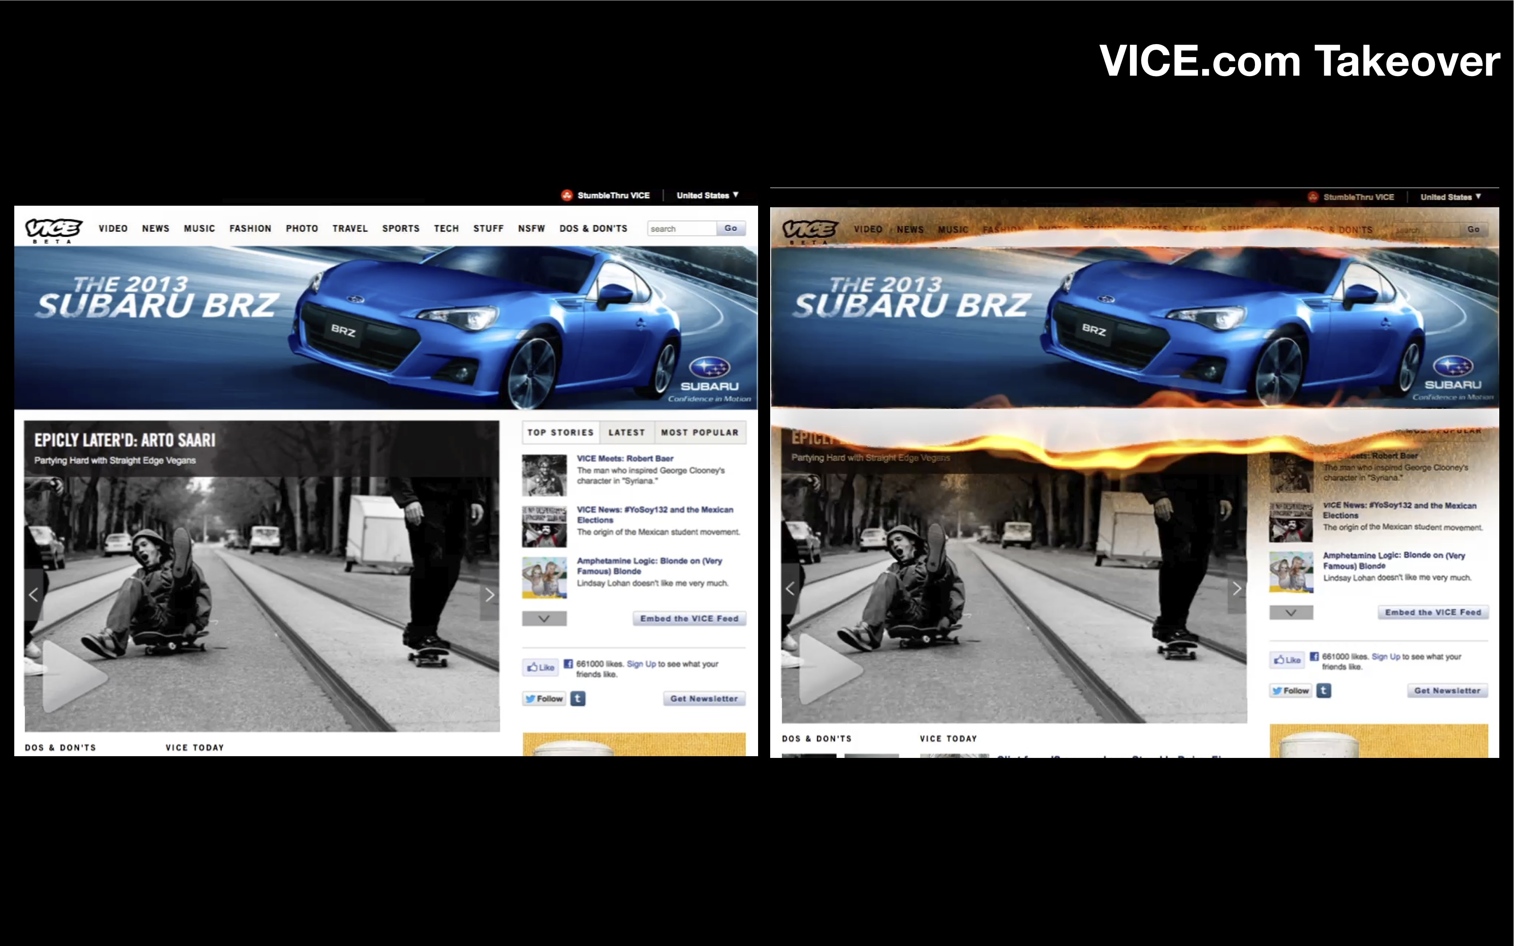Click the Twitter Follow button, left screenshot

(x=544, y=698)
